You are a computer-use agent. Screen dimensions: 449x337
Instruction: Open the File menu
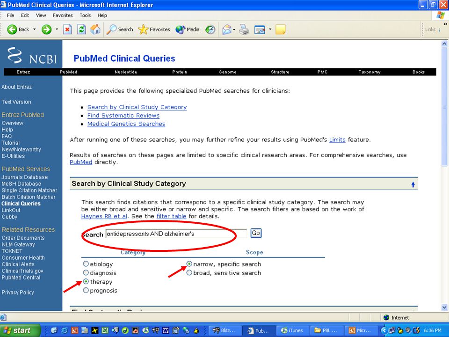pos(11,15)
